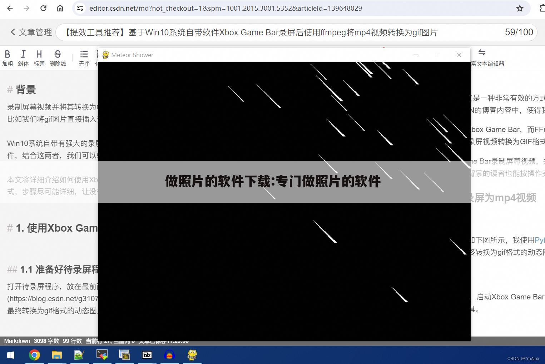Viewport: 545px width, 364px height.
Task: Click the '(https://blog.csdn.net/g3107' URL text
Action: click(53, 299)
